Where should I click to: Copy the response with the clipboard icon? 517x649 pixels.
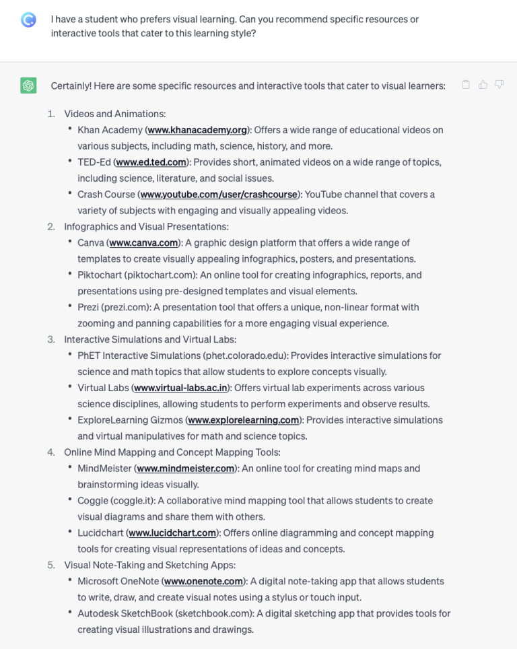pyautogui.click(x=466, y=85)
